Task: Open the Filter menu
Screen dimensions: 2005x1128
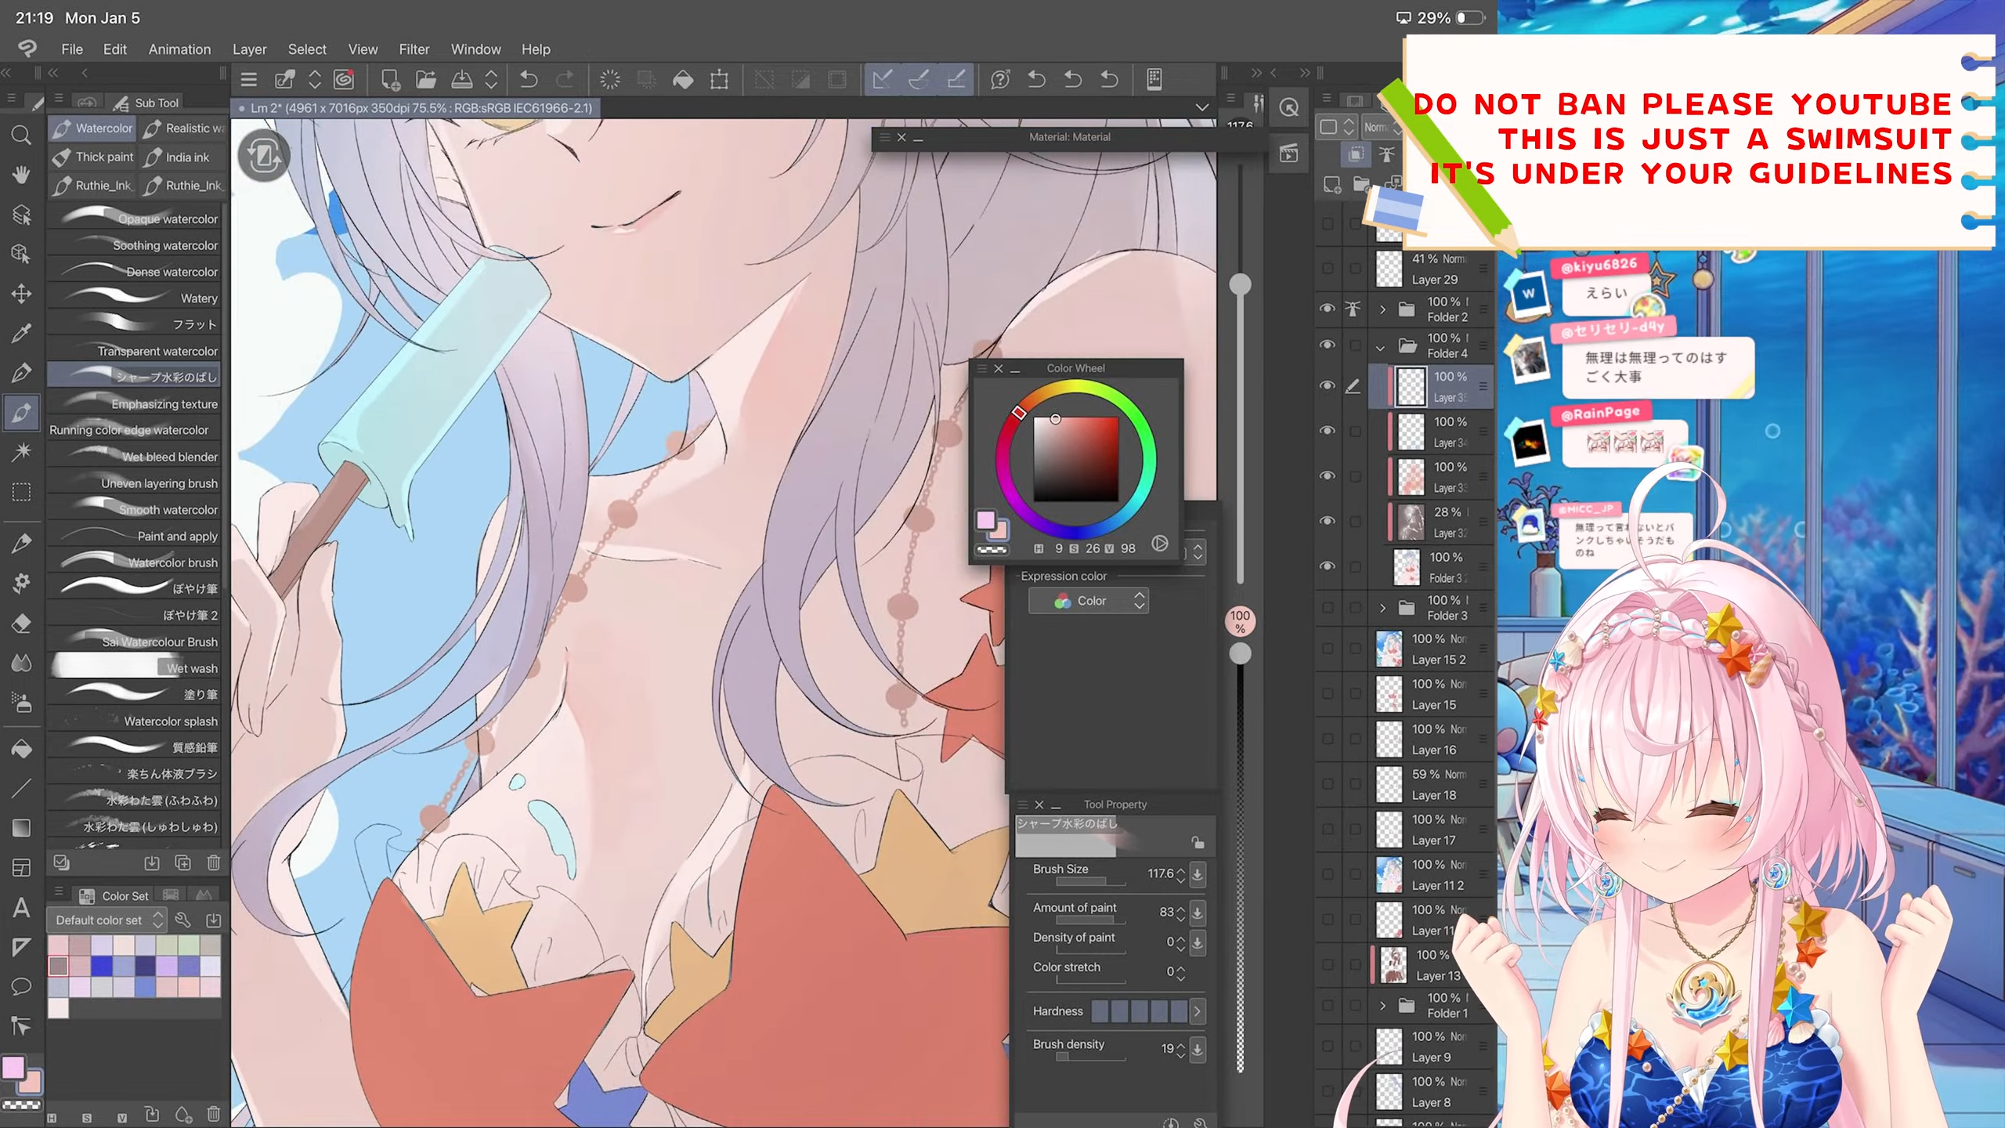Action: pos(414,49)
